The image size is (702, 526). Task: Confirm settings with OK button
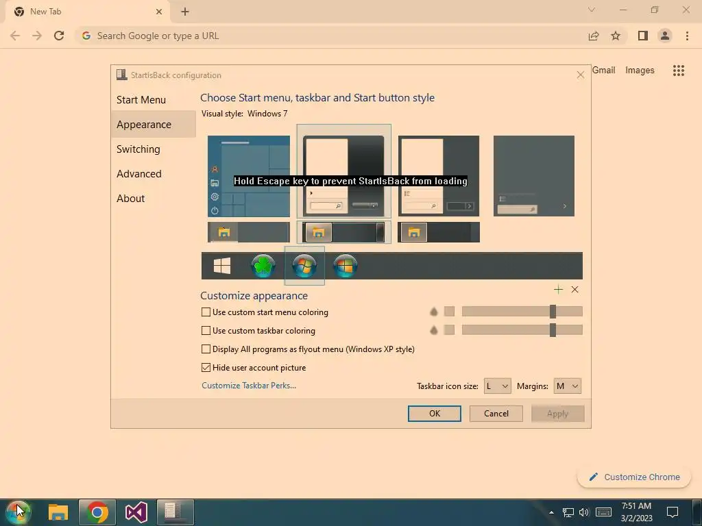[434, 413]
